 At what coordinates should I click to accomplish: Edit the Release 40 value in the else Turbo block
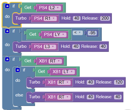click(118, 97)
